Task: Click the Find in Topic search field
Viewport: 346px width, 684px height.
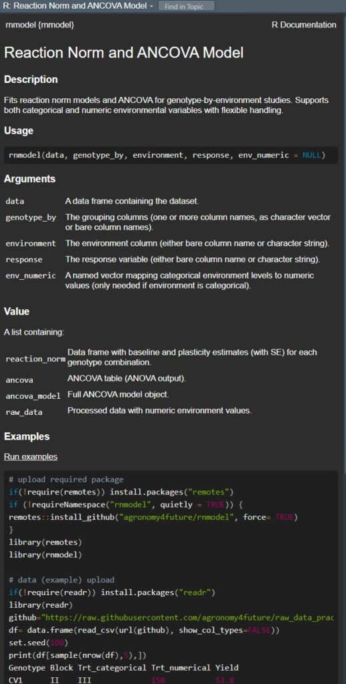Action: click(x=187, y=7)
